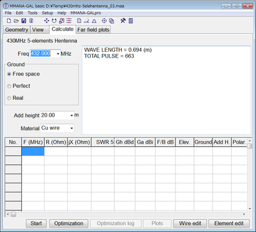Open the File menu
This screenshot has width=256, height=232.
8,13
